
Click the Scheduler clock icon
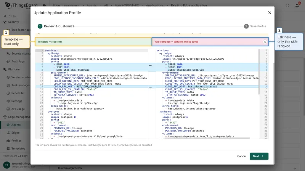click(8, 93)
